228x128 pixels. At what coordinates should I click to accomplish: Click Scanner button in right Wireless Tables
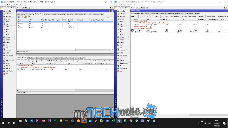point(184,17)
